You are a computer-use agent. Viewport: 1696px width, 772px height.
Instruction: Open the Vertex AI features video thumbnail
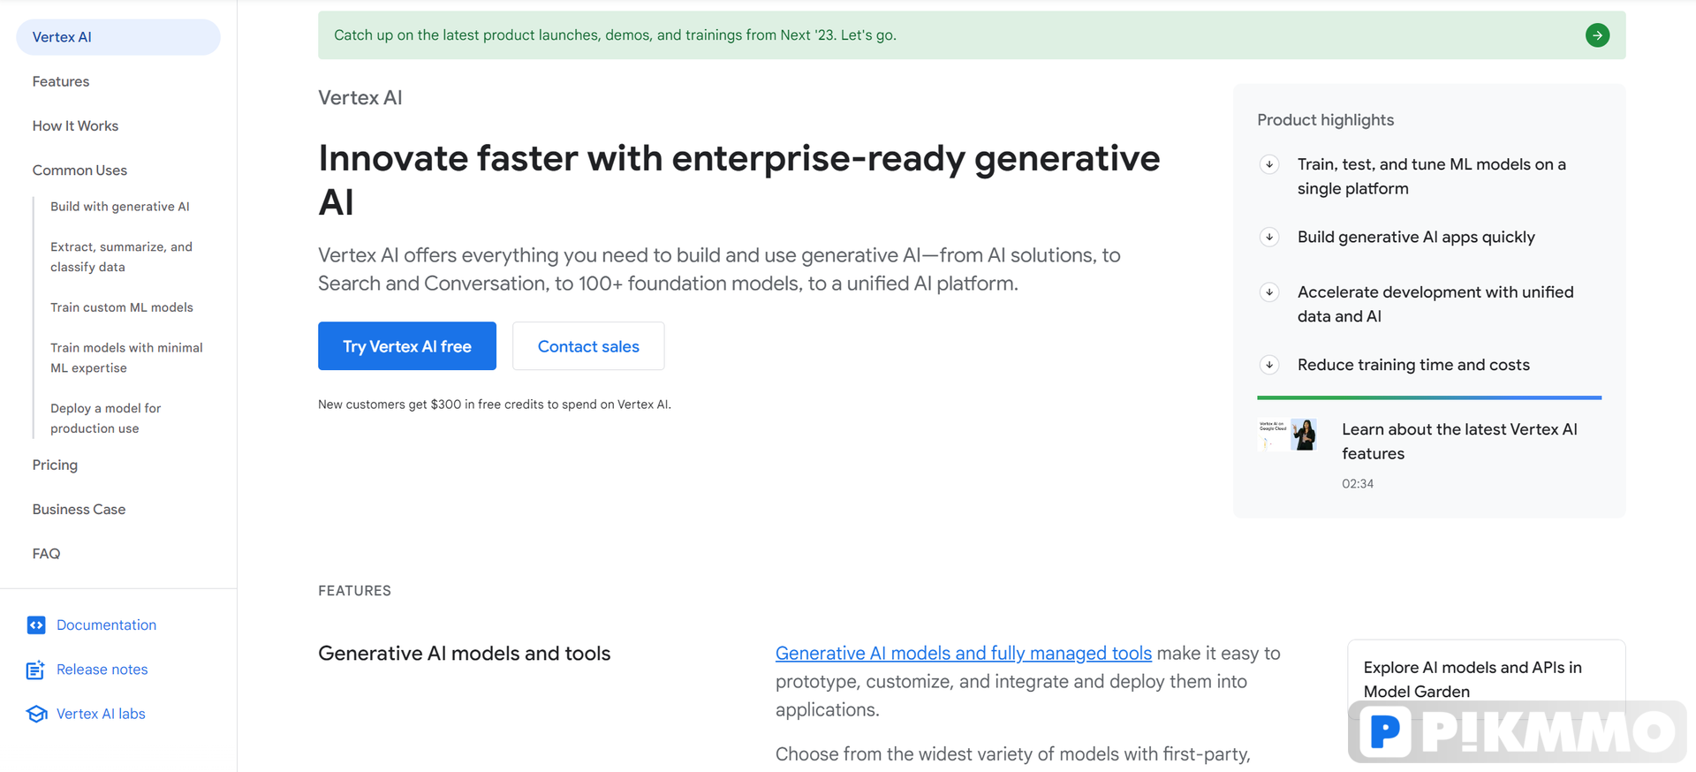(x=1287, y=435)
